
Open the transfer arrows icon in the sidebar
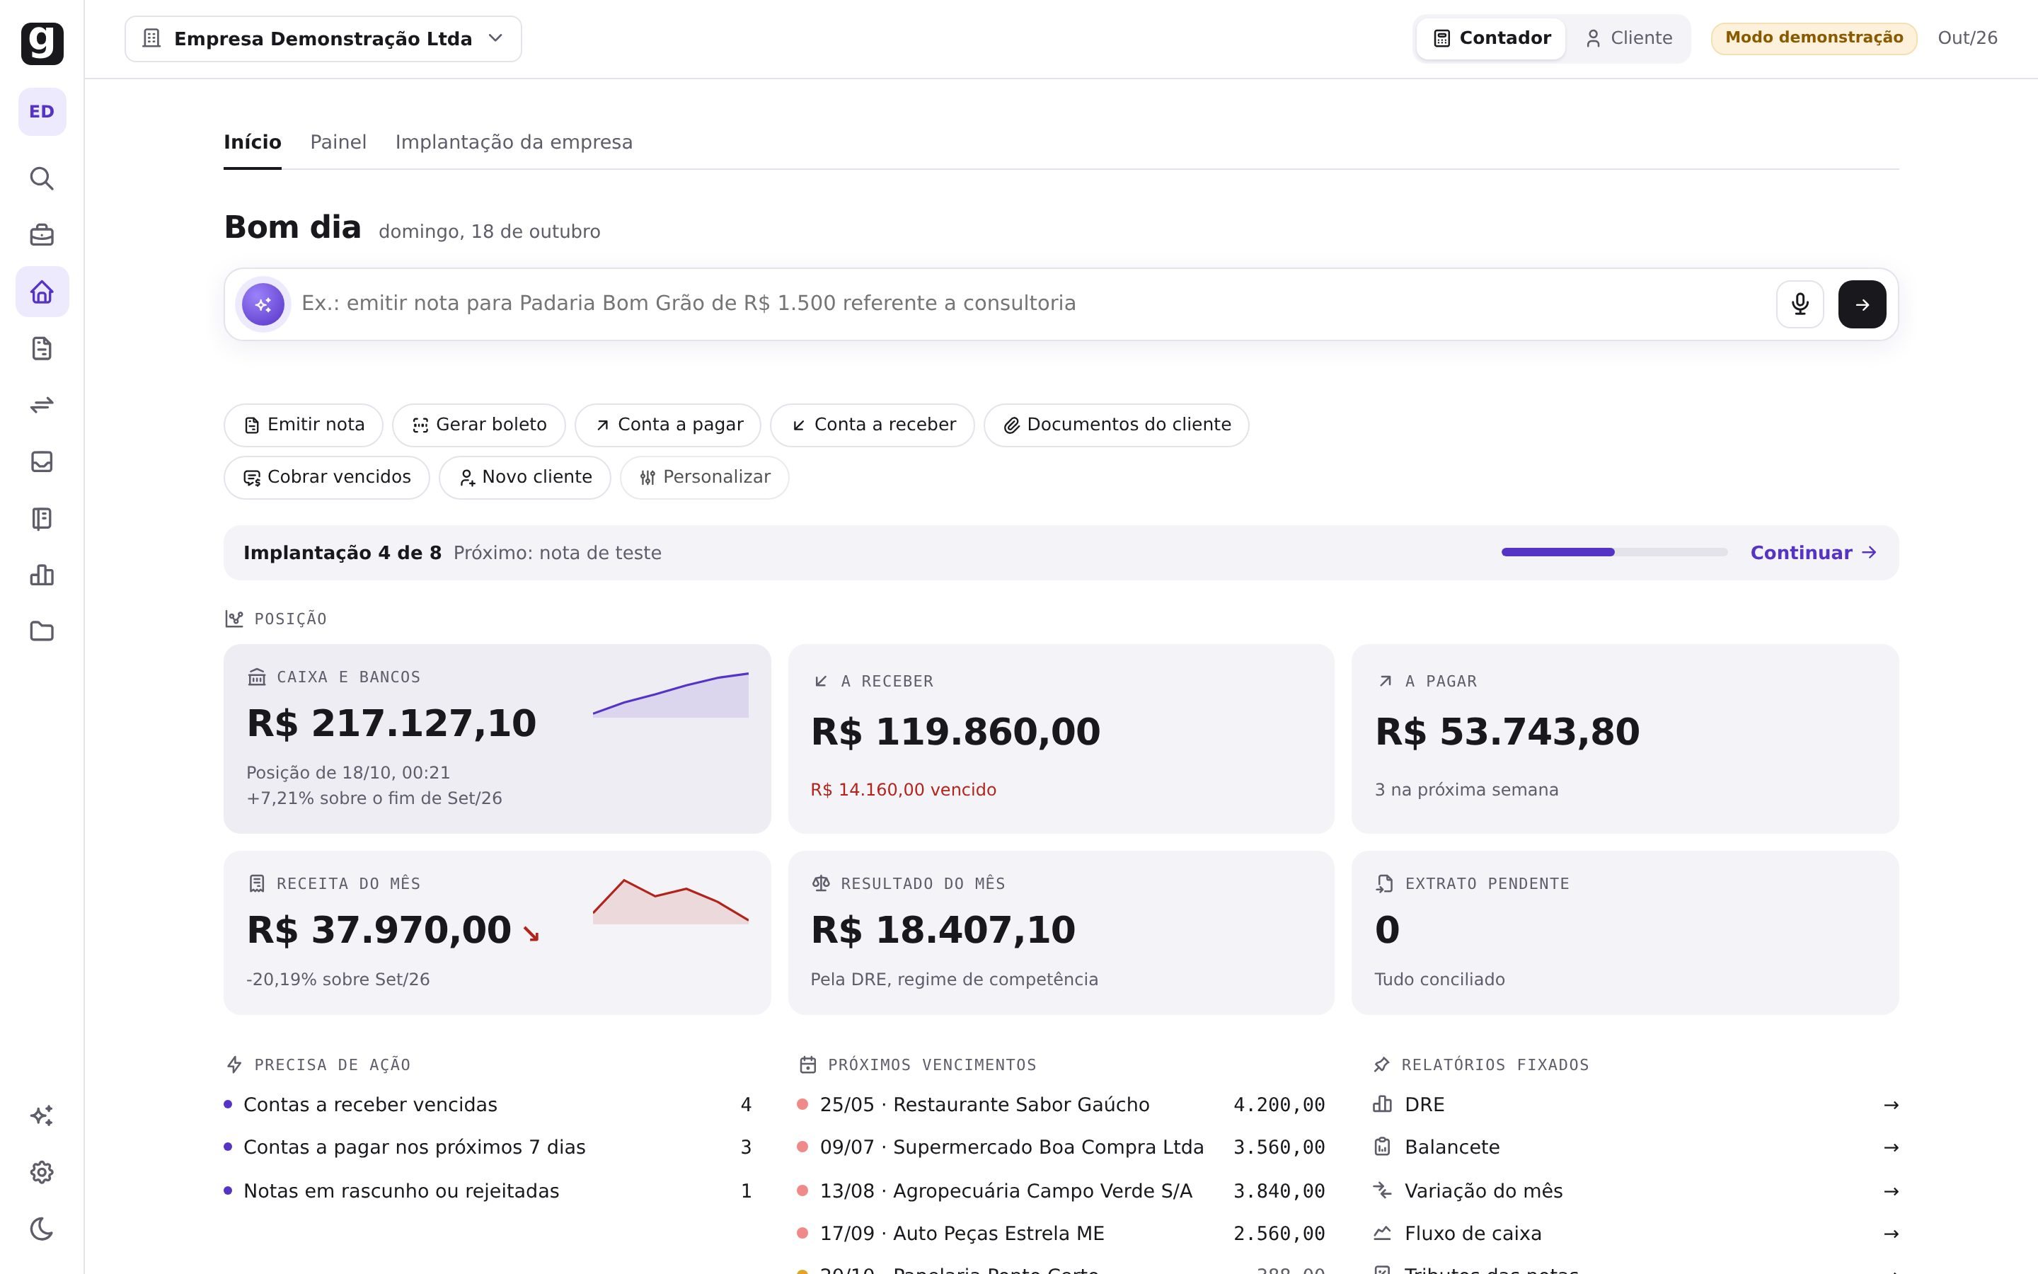coord(42,406)
